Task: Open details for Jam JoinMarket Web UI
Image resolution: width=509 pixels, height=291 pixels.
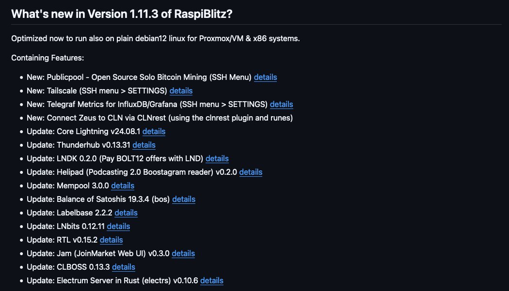Action: (182, 253)
